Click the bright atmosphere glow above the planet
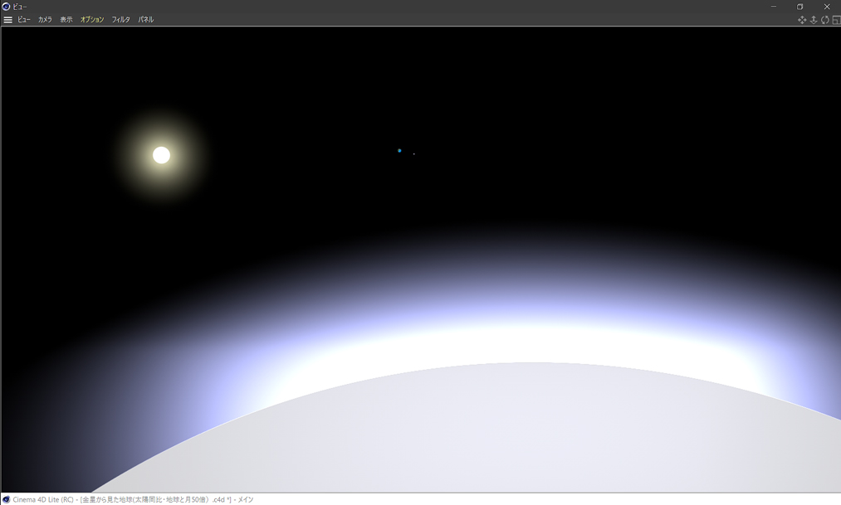Image resolution: width=841 pixels, height=505 pixels. [498, 332]
